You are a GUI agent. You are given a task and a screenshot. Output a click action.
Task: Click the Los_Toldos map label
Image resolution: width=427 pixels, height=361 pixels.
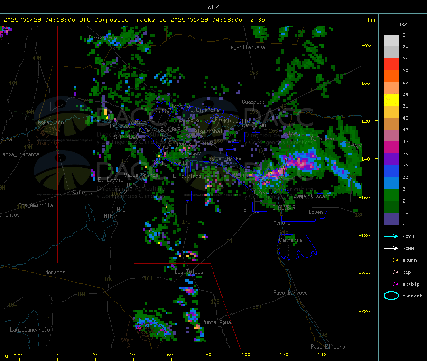point(189,272)
